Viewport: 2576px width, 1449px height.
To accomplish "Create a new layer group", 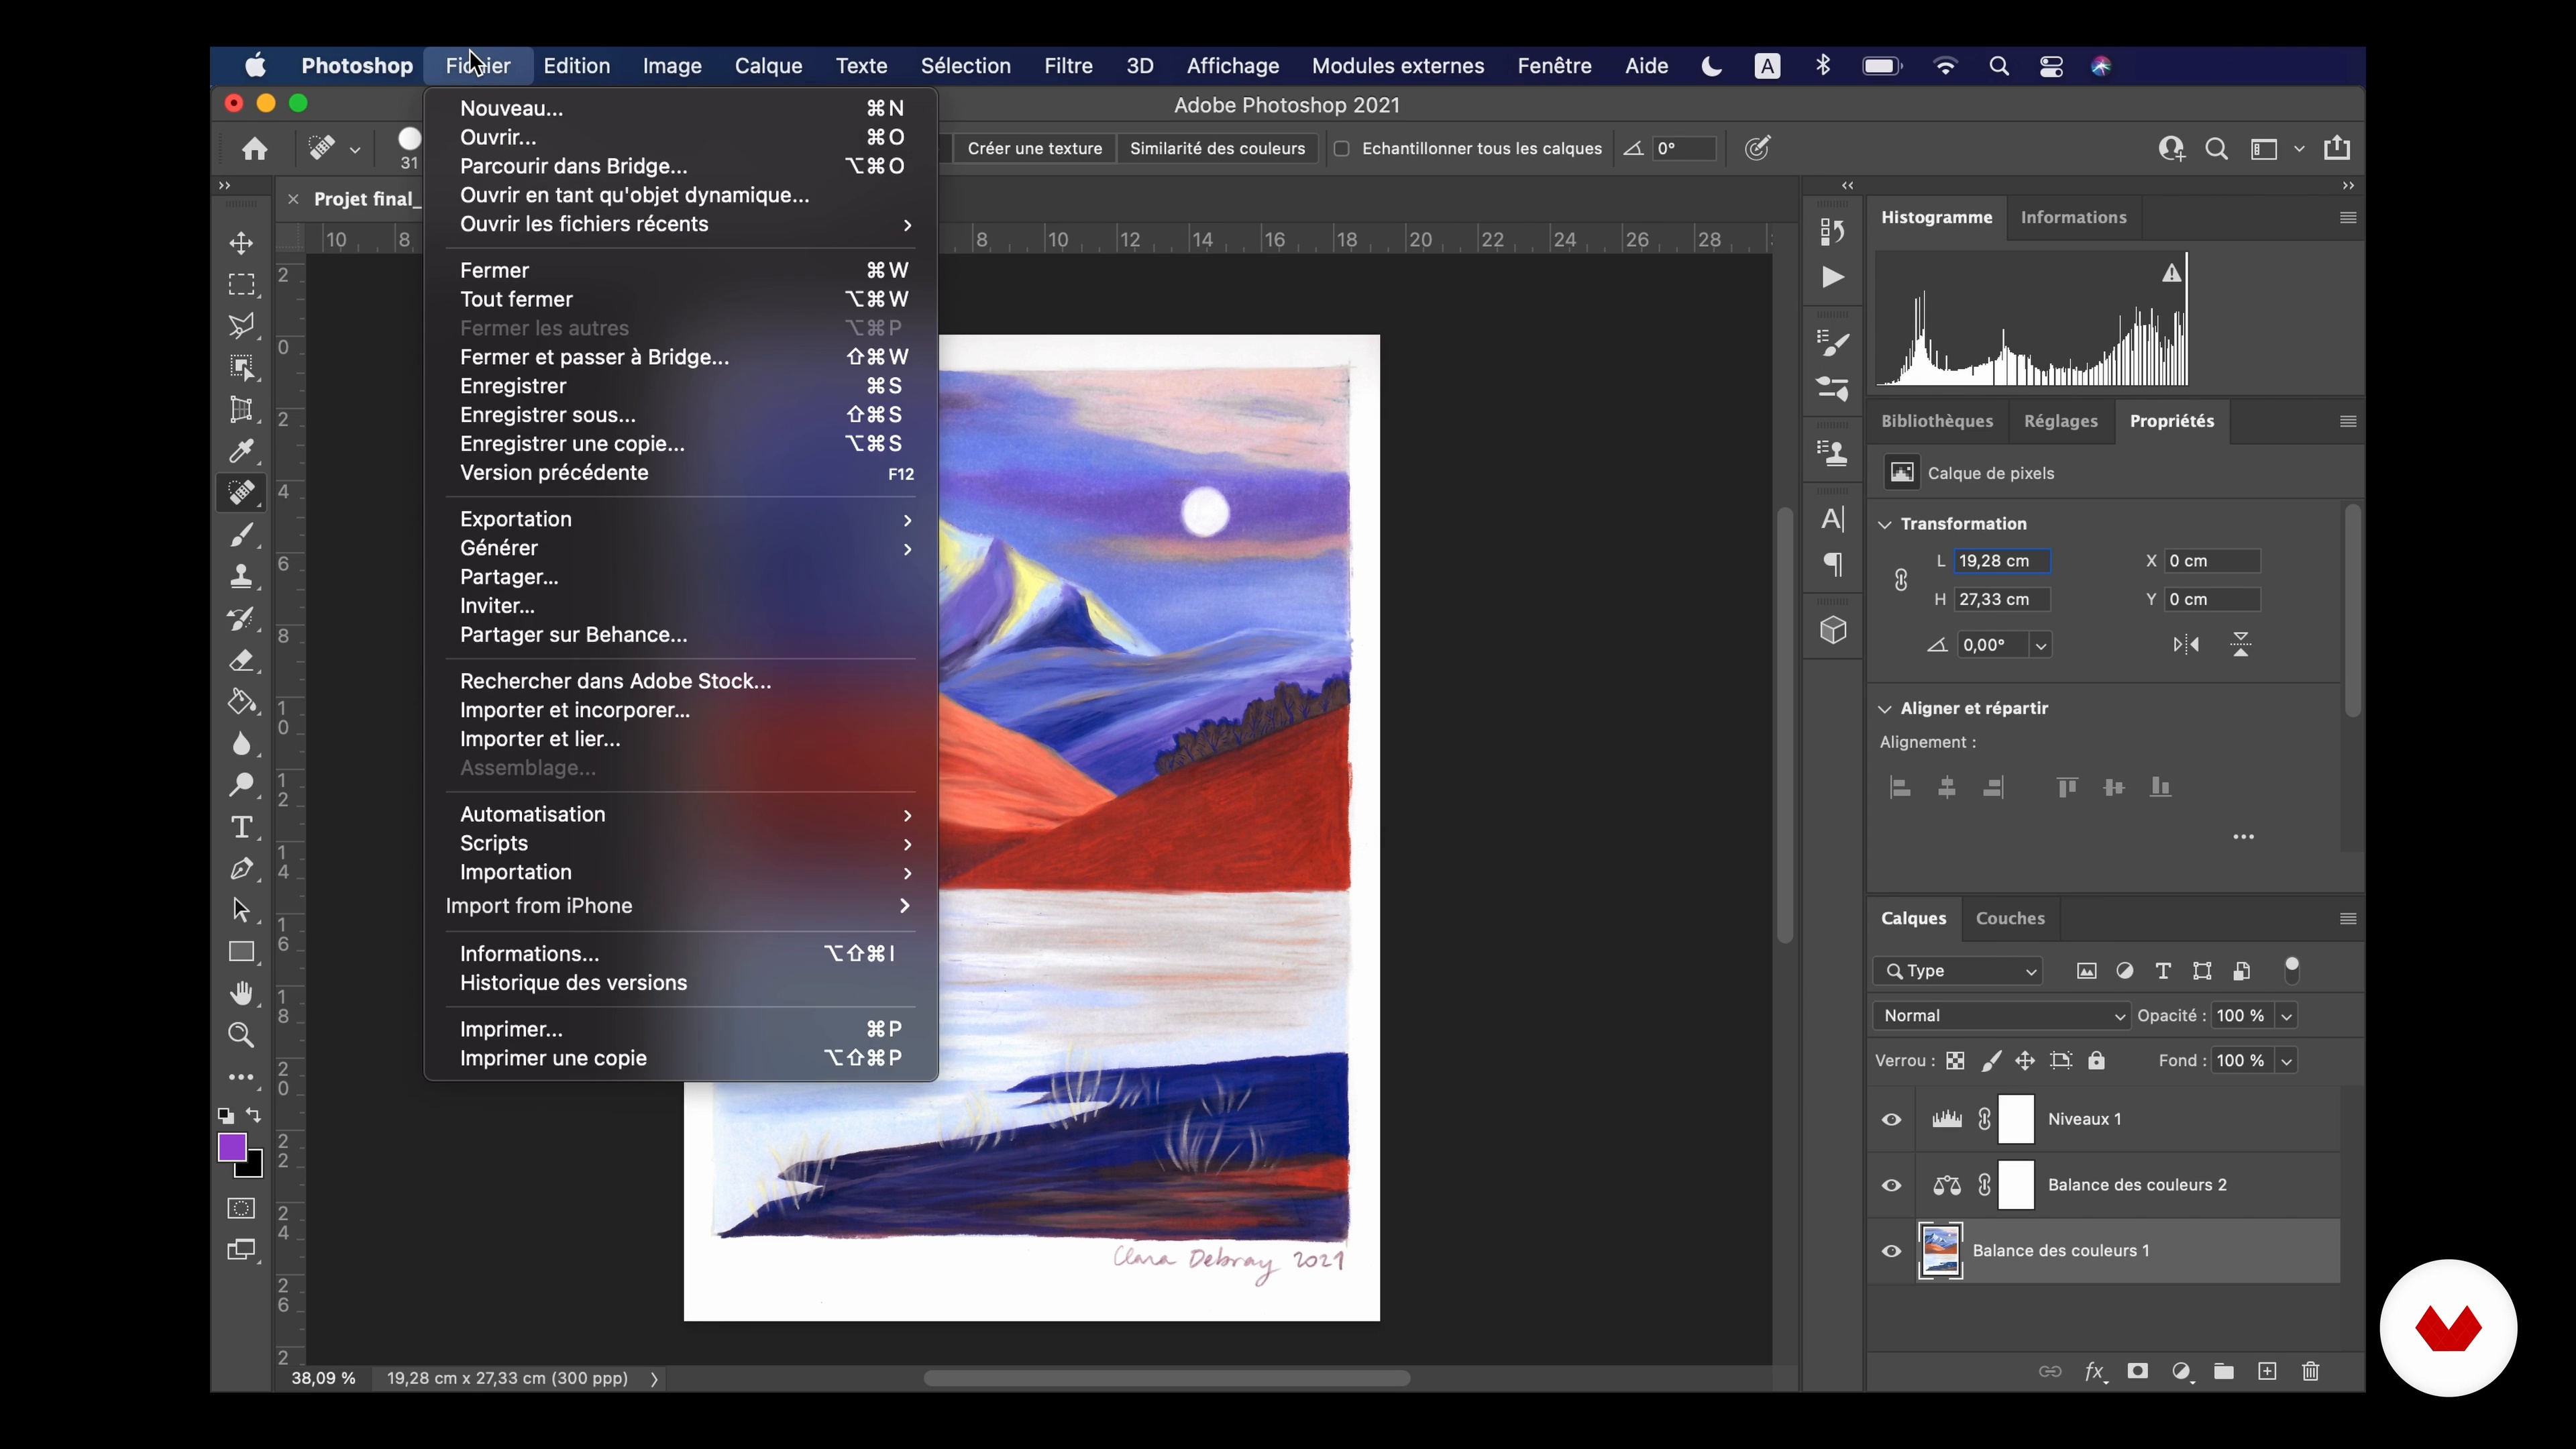I will pyautogui.click(x=2224, y=1371).
